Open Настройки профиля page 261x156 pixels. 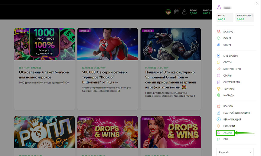[x=237, y=113]
